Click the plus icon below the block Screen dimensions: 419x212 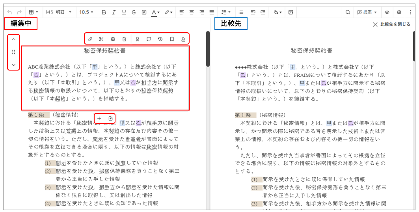click(99, 118)
